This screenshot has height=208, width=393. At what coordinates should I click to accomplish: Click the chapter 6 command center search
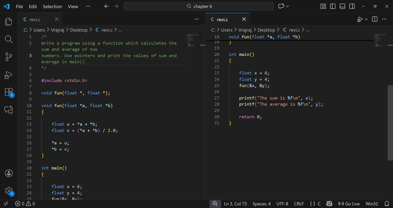(x=198, y=6)
